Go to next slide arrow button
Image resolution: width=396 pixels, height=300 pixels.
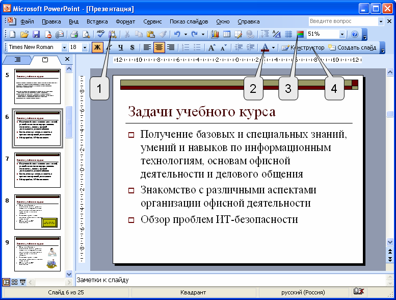390,259
